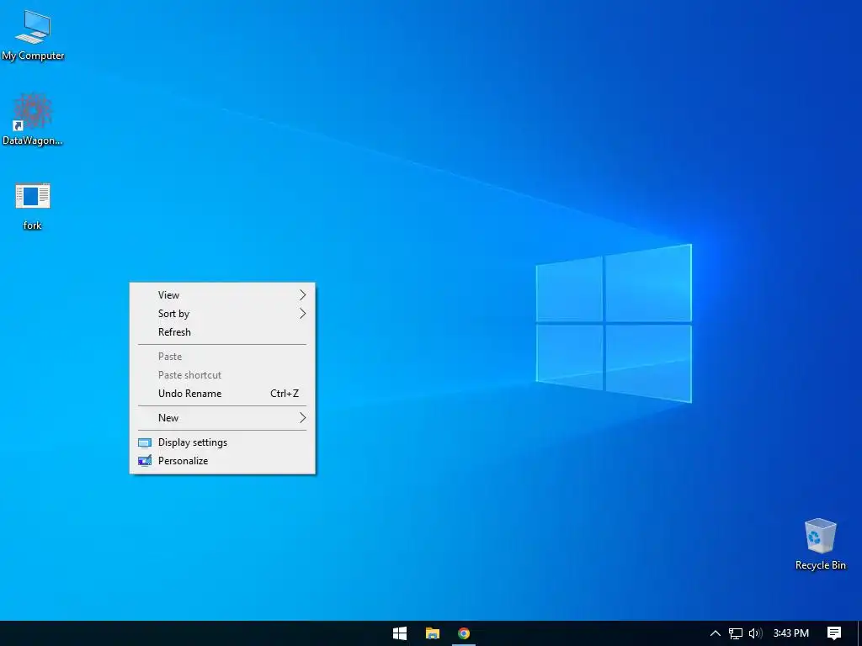Open Google Chrome from the taskbar
Screen dimensions: 862x646
pyautogui.click(x=464, y=633)
